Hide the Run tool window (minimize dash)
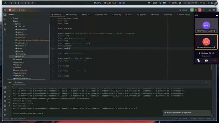Viewport: 219px width, 123px height. coord(209,82)
